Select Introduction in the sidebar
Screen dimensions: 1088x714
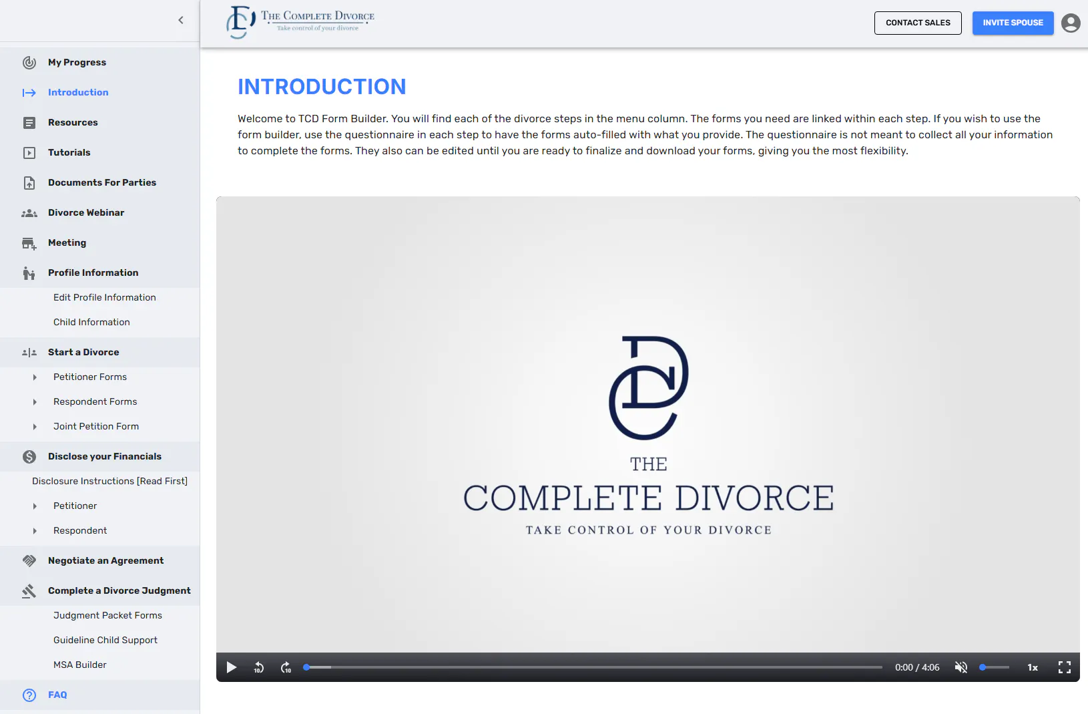pyautogui.click(x=78, y=93)
